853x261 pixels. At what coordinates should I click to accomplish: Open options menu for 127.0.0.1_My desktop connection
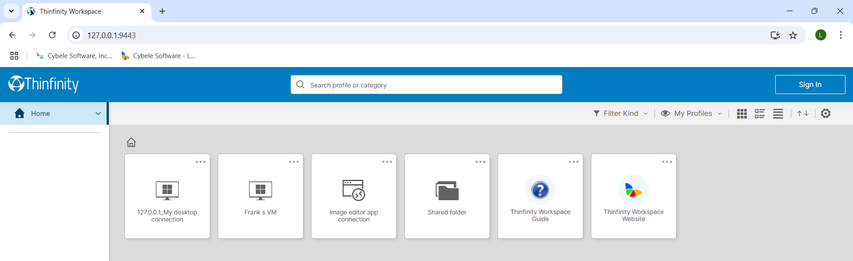coord(200,162)
